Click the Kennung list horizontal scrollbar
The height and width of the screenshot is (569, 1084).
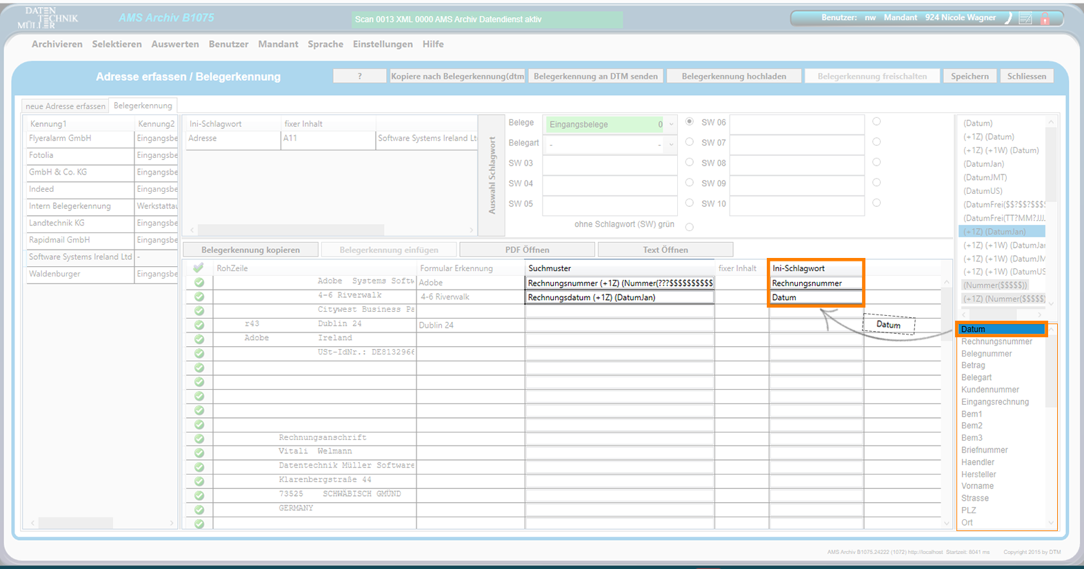[76, 523]
